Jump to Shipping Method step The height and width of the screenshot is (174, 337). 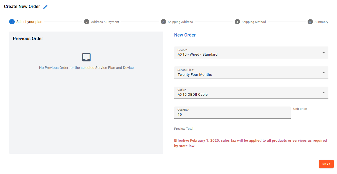(x=254, y=22)
